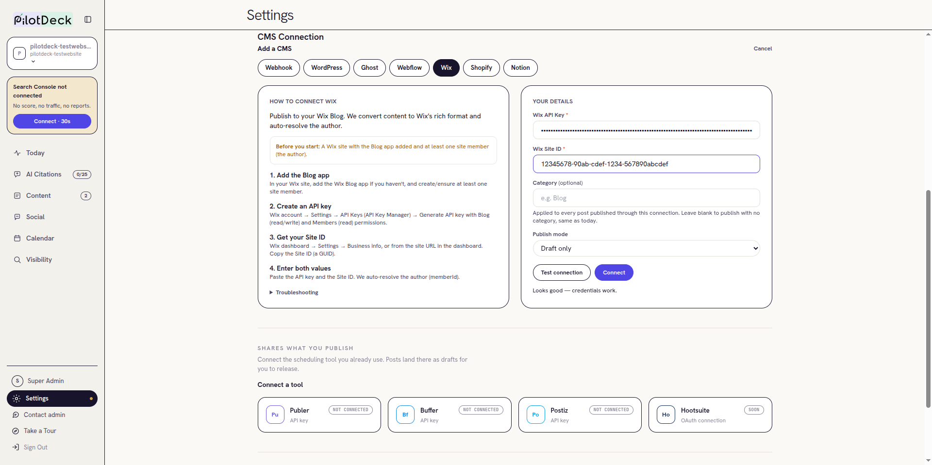Connect Search Console in 30s
The image size is (932, 465).
[52, 121]
